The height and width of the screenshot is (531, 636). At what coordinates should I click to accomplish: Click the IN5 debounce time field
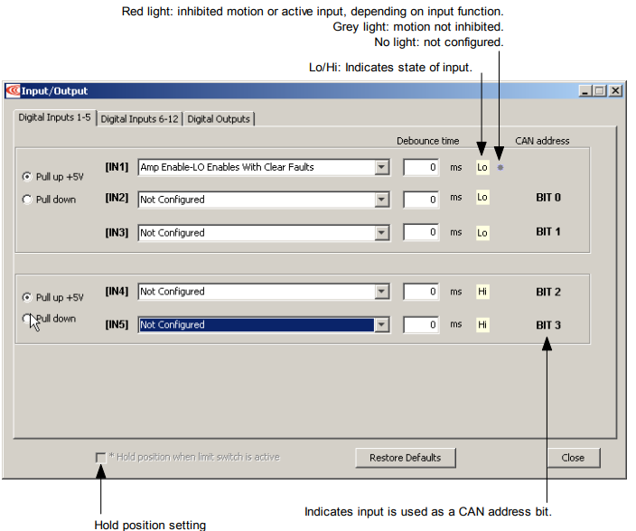point(421,325)
